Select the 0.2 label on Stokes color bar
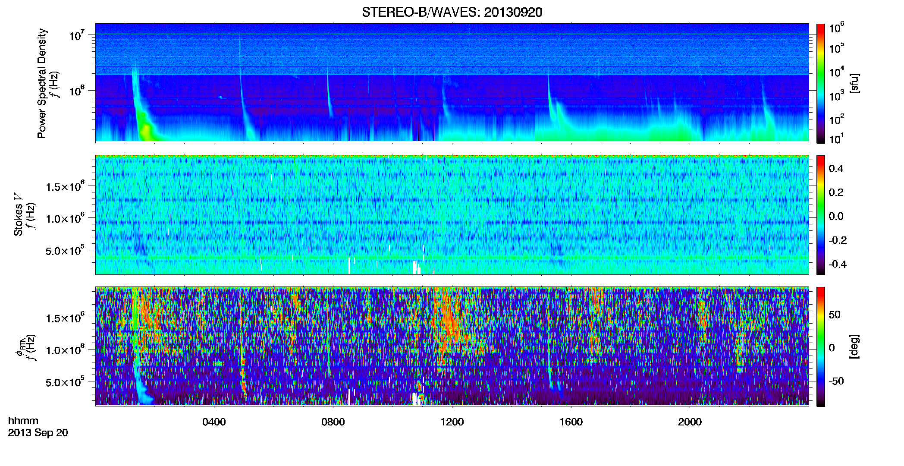Screen dimensions: 904x466 click(836, 192)
